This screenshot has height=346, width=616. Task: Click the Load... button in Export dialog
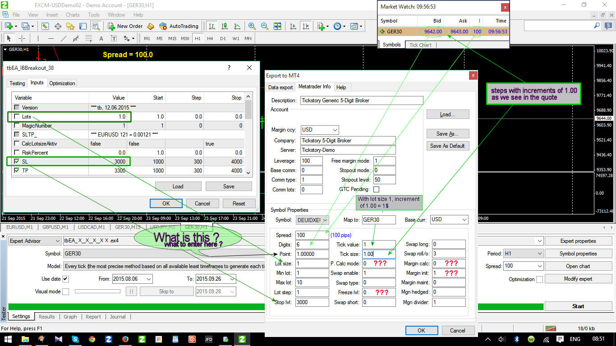pos(448,114)
